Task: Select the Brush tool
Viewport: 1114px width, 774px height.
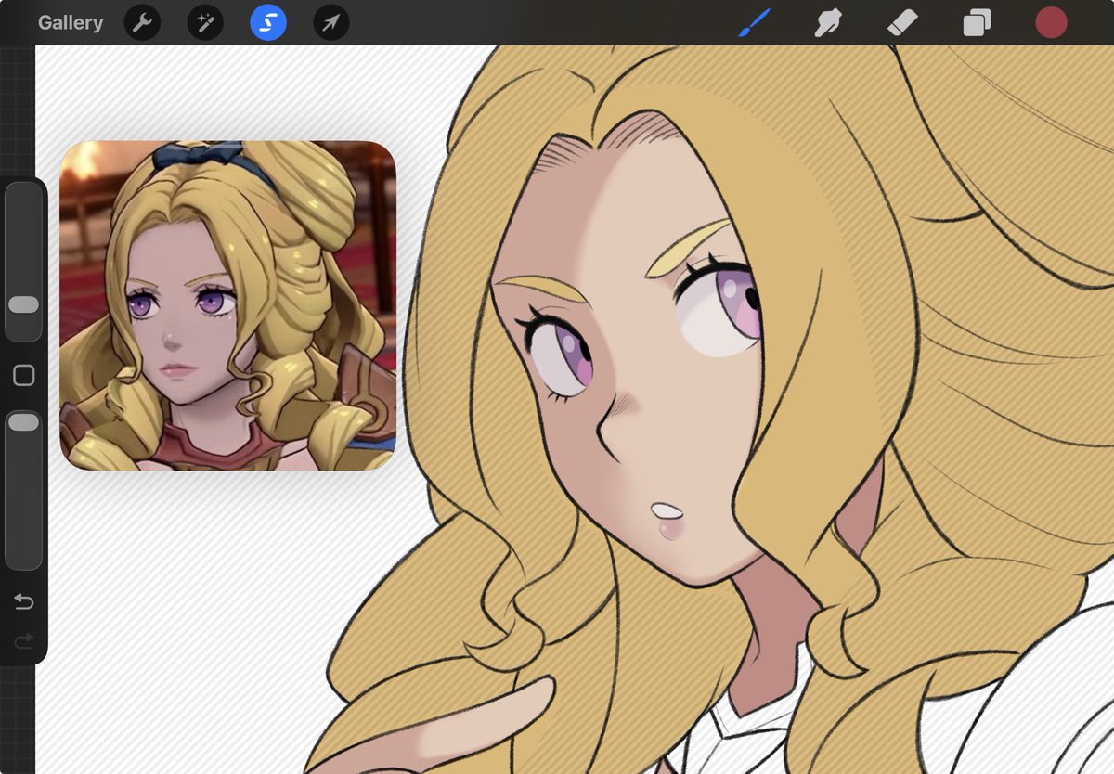Action: coord(755,22)
